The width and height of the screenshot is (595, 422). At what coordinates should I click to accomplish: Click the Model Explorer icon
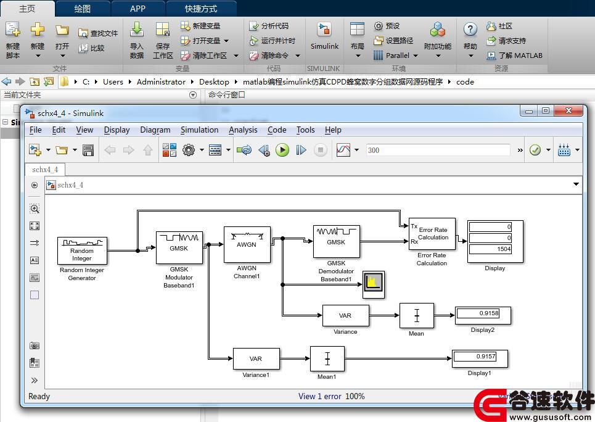215,150
